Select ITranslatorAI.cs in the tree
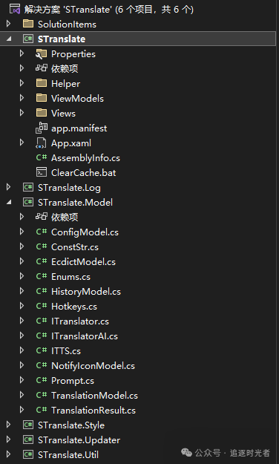 pyautogui.click(x=85, y=336)
